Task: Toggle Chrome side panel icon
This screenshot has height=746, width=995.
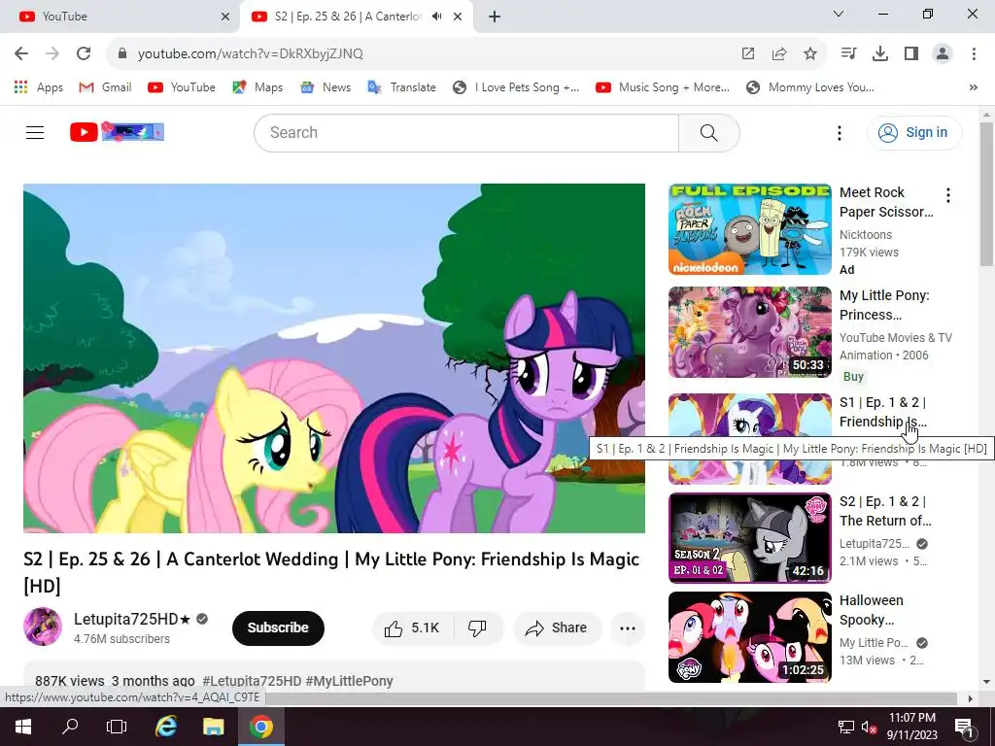Action: point(911,54)
